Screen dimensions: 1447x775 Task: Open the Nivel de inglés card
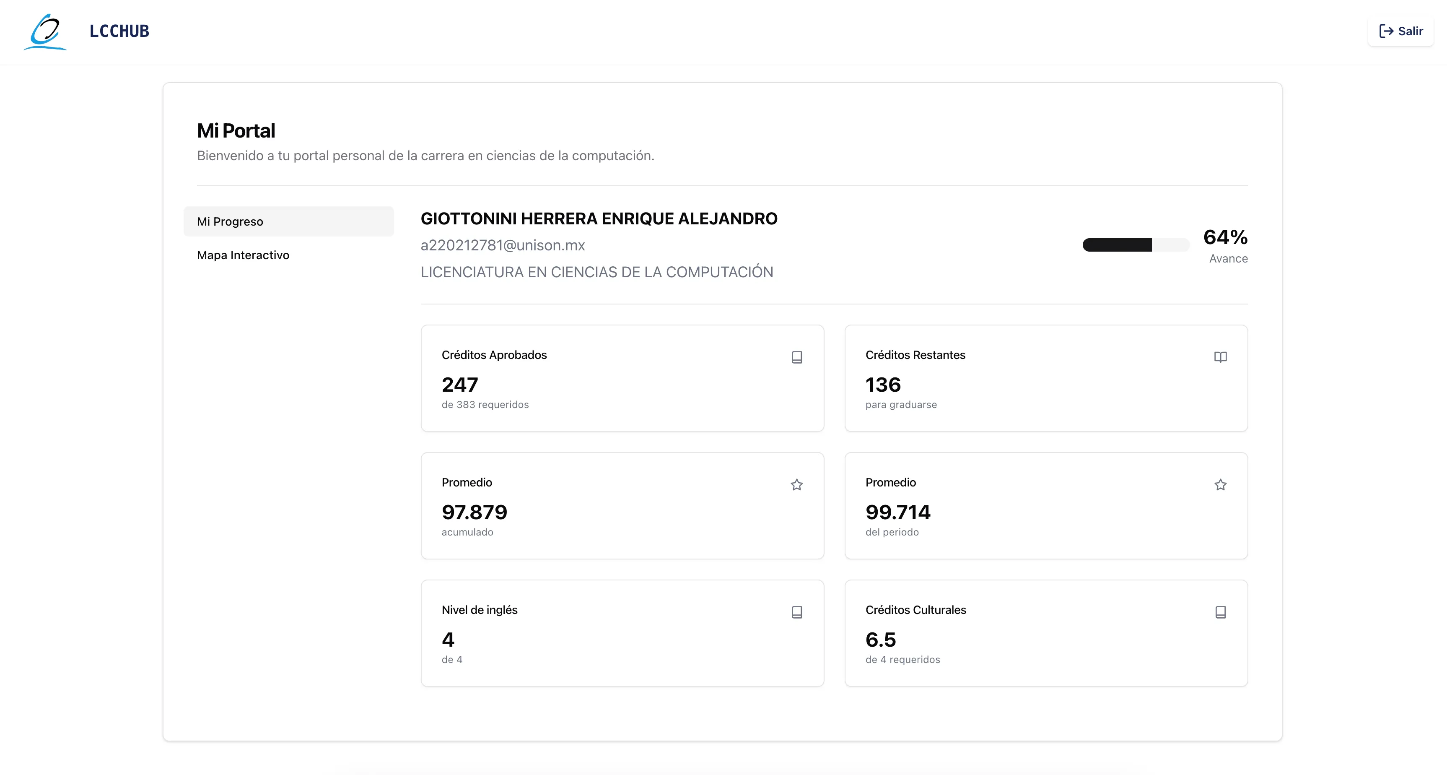coord(622,633)
